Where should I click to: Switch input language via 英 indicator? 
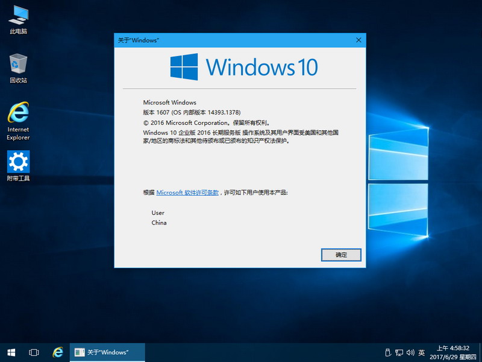coord(422,353)
